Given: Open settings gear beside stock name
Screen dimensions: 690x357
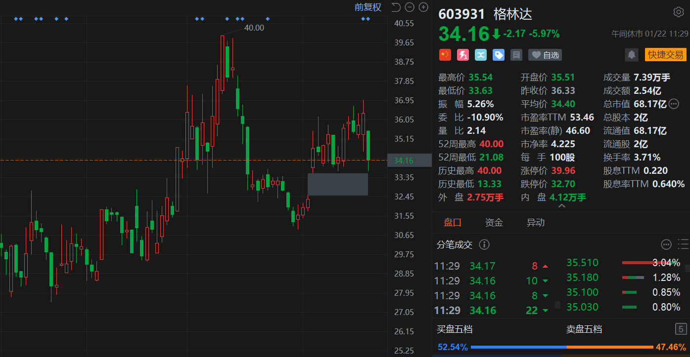Looking at the screenshot, I should [678, 12].
